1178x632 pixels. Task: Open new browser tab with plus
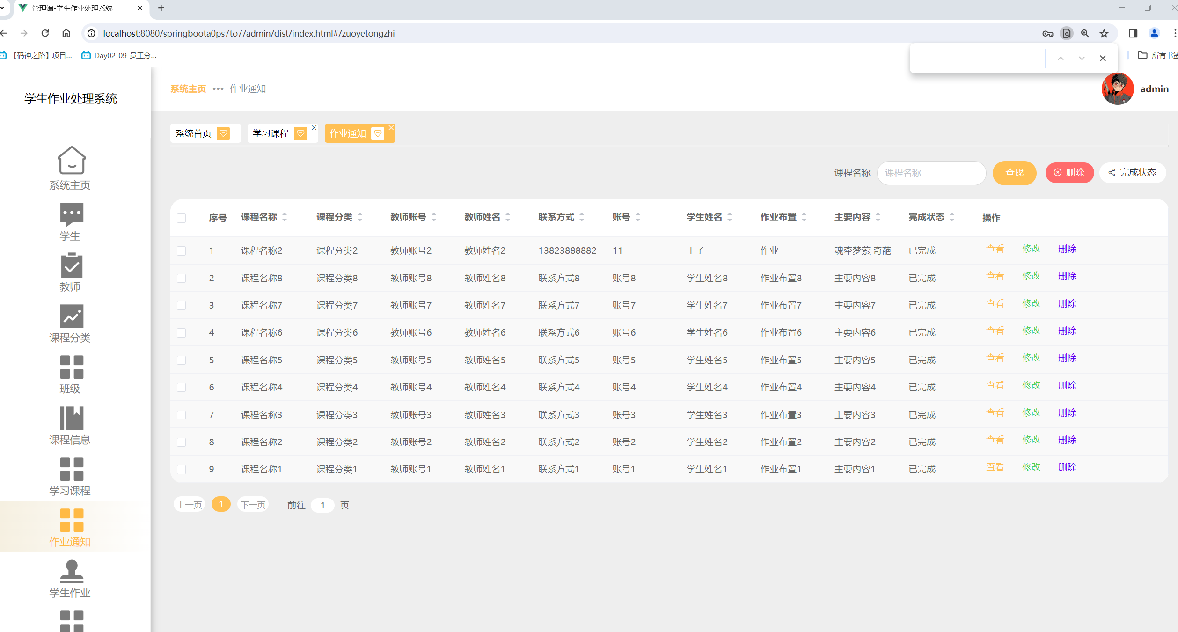point(161,8)
